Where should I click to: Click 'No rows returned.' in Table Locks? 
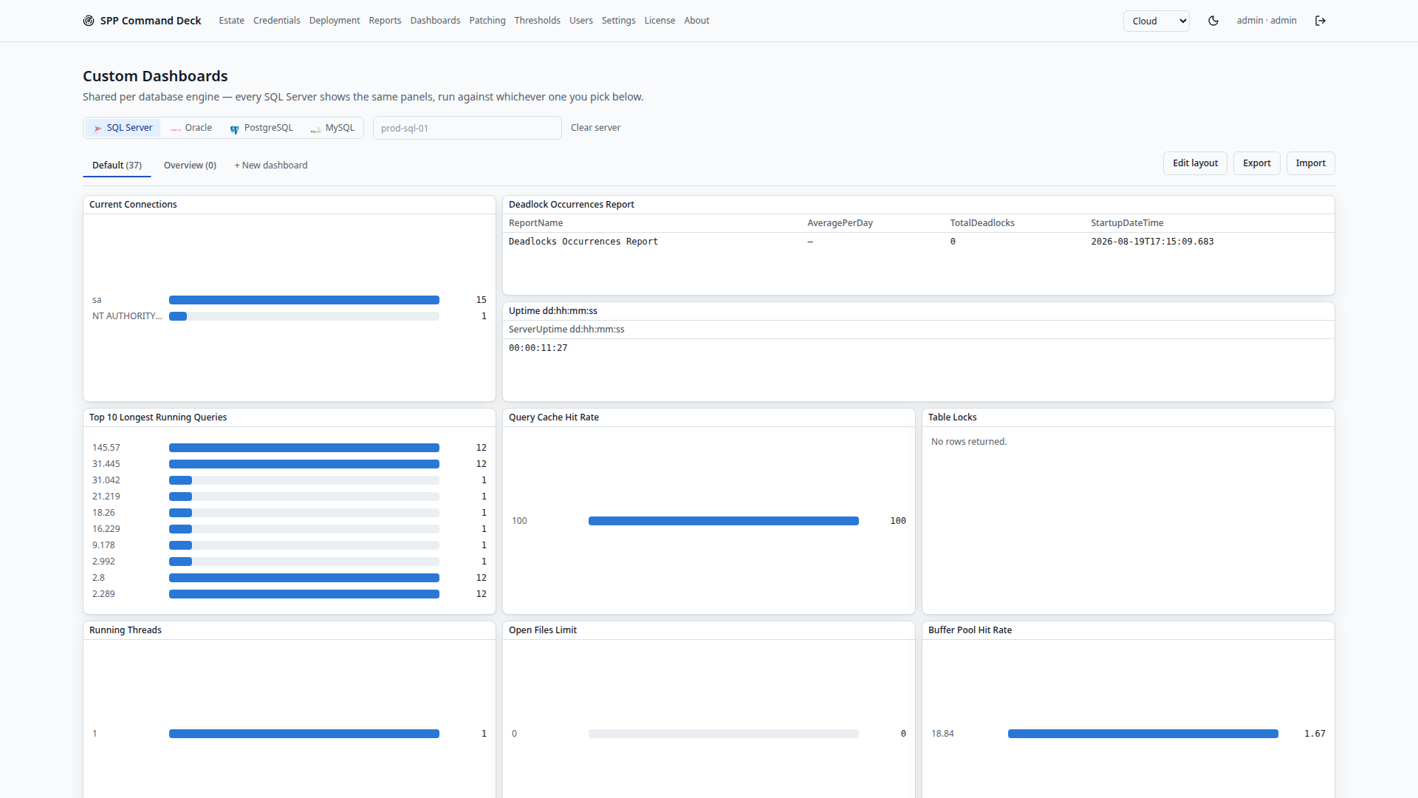(969, 442)
